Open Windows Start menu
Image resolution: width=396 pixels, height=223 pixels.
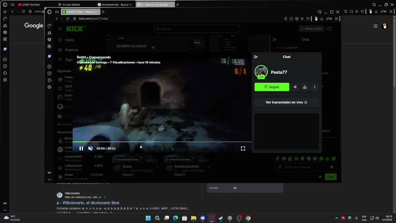pyautogui.click(x=148, y=218)
